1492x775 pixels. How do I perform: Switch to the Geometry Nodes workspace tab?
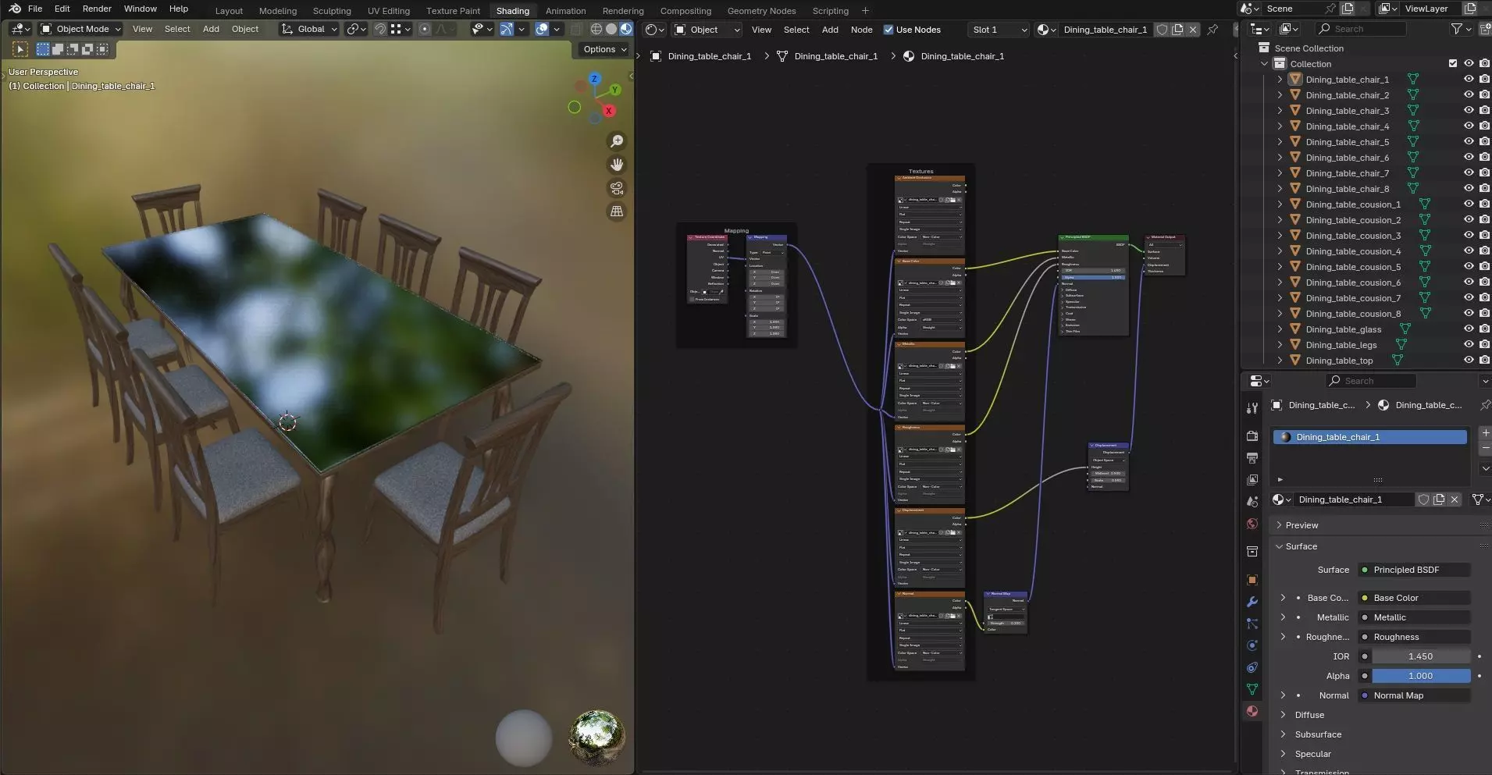tap(761, 11)
